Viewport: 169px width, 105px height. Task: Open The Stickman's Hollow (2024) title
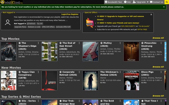coord(109,73)
